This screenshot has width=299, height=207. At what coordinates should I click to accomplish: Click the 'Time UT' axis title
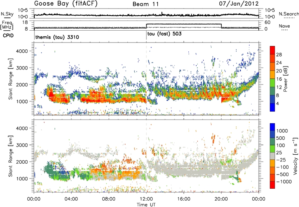click(146, 205)
